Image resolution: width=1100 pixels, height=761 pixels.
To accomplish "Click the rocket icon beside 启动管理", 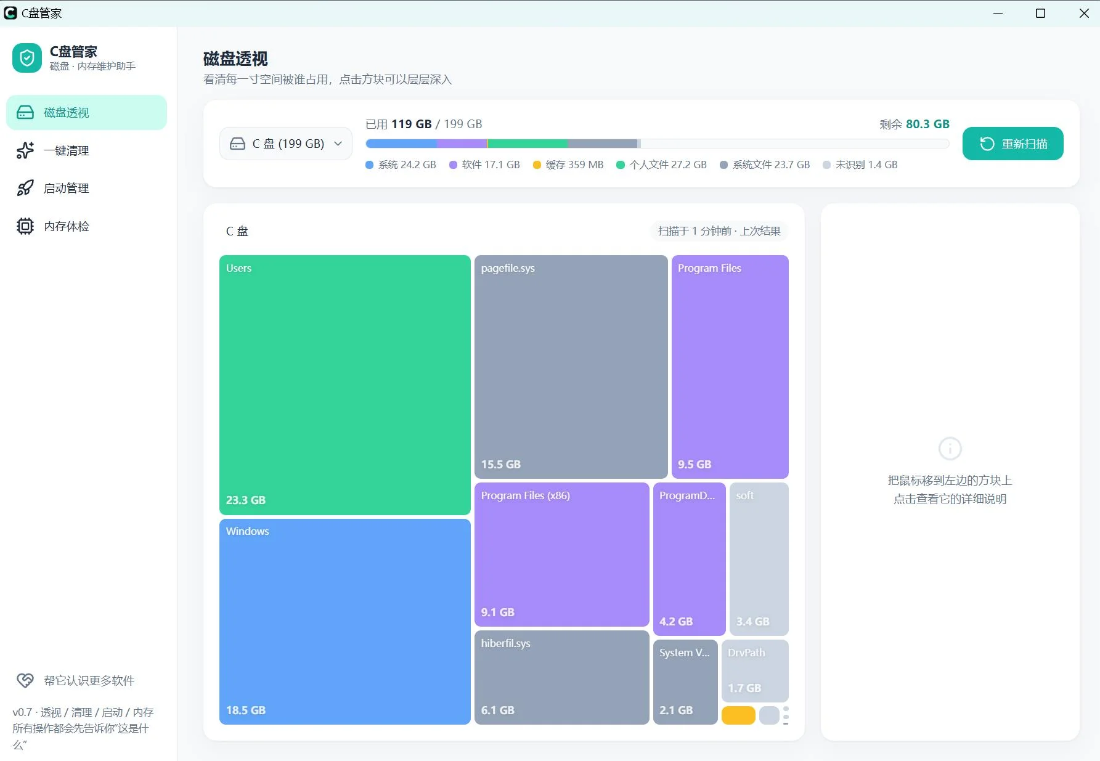I will click(x=25, y=188).
